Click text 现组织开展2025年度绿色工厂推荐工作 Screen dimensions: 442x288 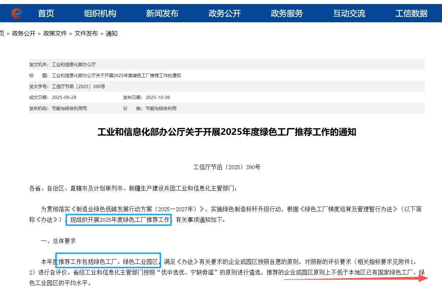(x=120, y=220)
